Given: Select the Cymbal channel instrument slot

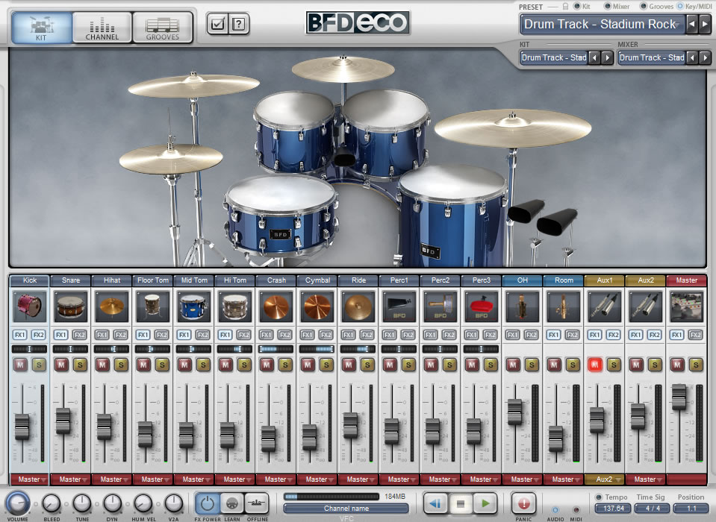Looking at the screenshot, I should coord(317,306).
